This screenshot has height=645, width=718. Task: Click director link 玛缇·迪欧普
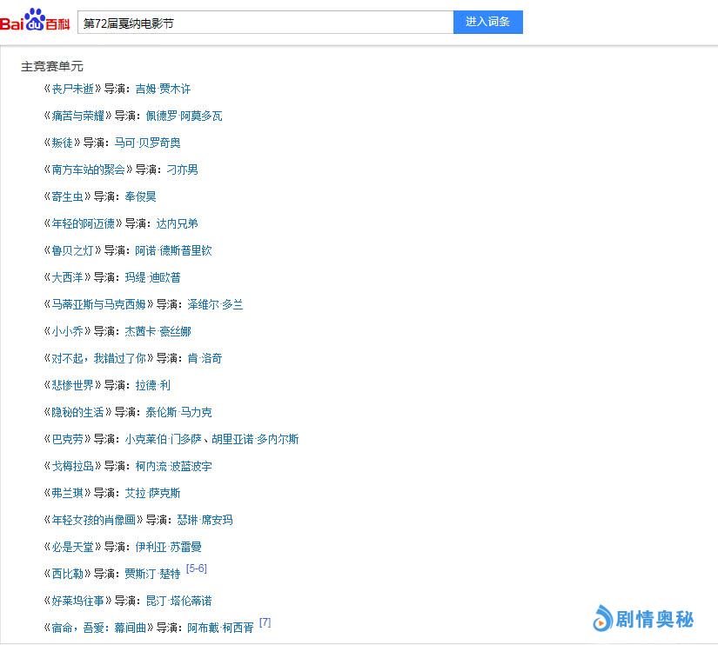pyautogui.click(x=152, y=277)
